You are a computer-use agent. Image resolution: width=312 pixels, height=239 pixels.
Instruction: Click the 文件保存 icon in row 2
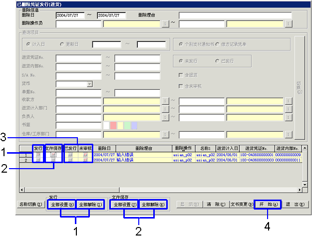(x=52, y=161)
